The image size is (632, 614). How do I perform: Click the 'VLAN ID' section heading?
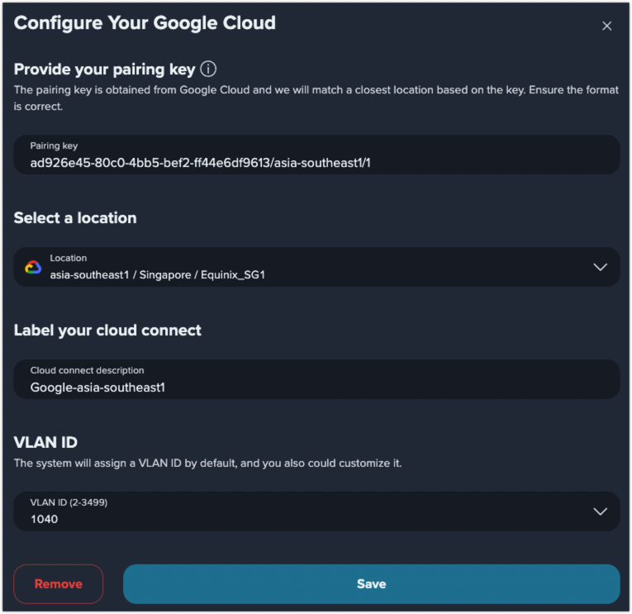coord(45,443)
